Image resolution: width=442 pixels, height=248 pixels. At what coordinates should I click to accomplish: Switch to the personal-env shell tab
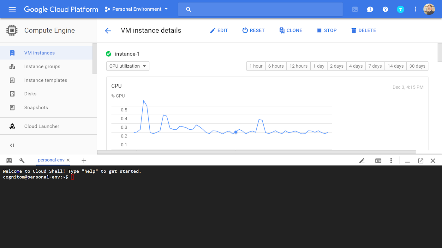(51, 160)
